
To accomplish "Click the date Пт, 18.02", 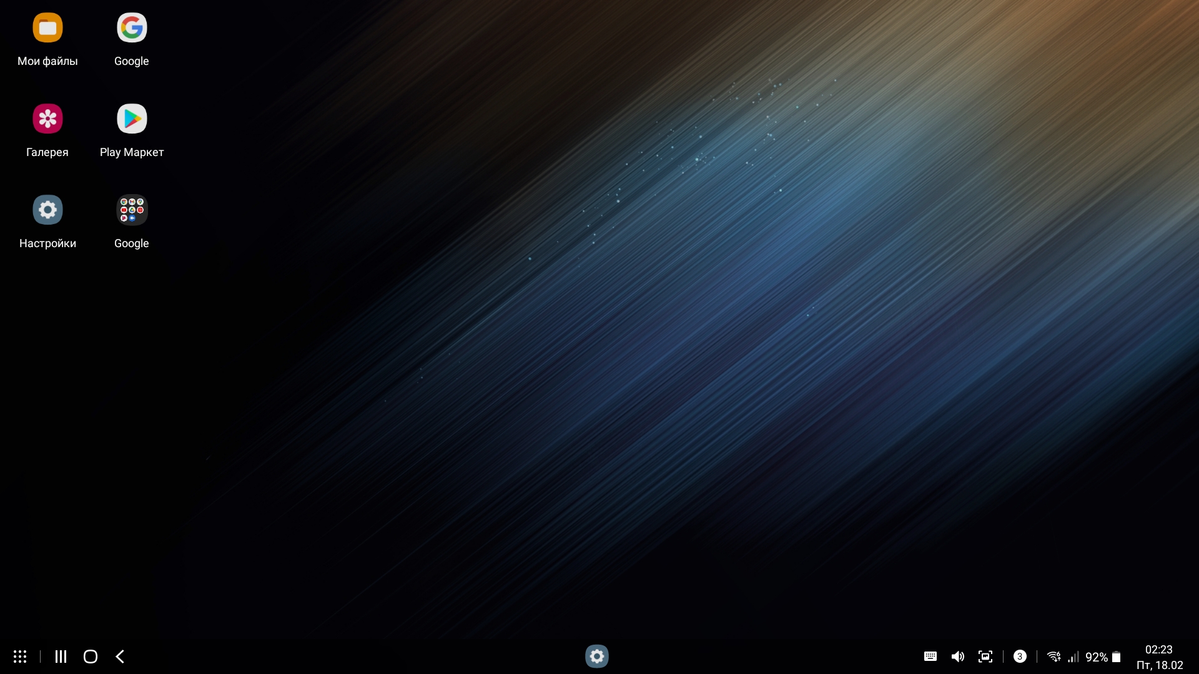I will coord(1159,665).
